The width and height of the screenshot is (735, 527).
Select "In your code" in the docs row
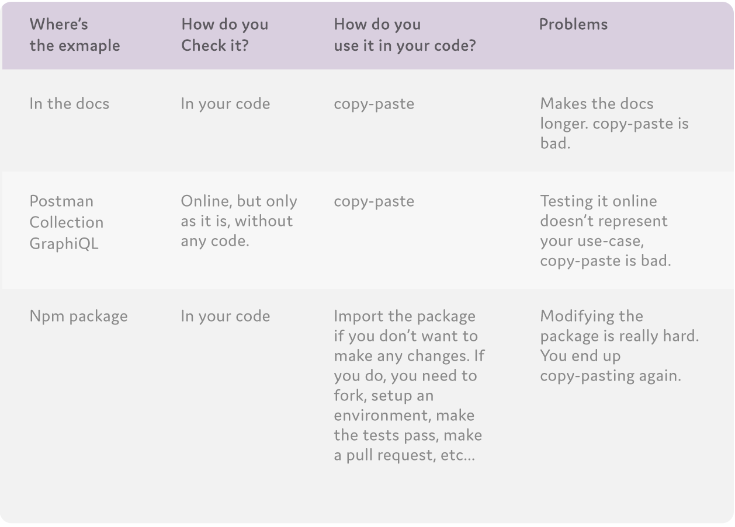pyautogui.click(x=225, y=104)
